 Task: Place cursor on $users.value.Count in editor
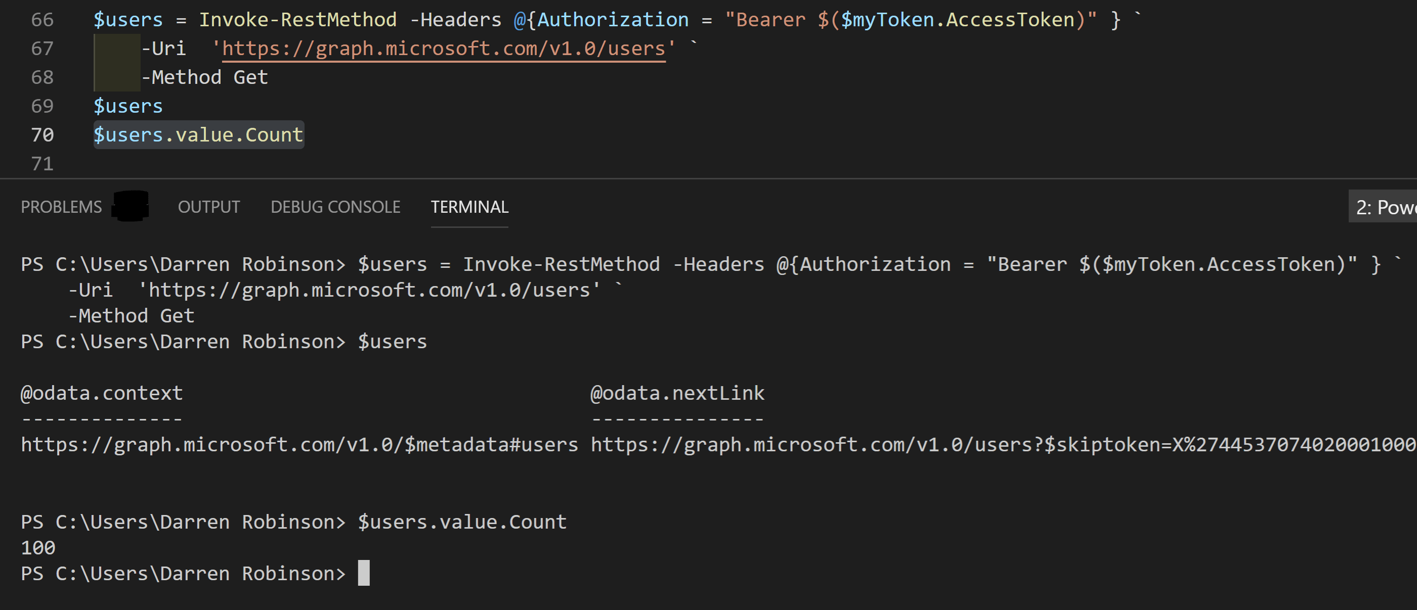(x=198, y=135)
